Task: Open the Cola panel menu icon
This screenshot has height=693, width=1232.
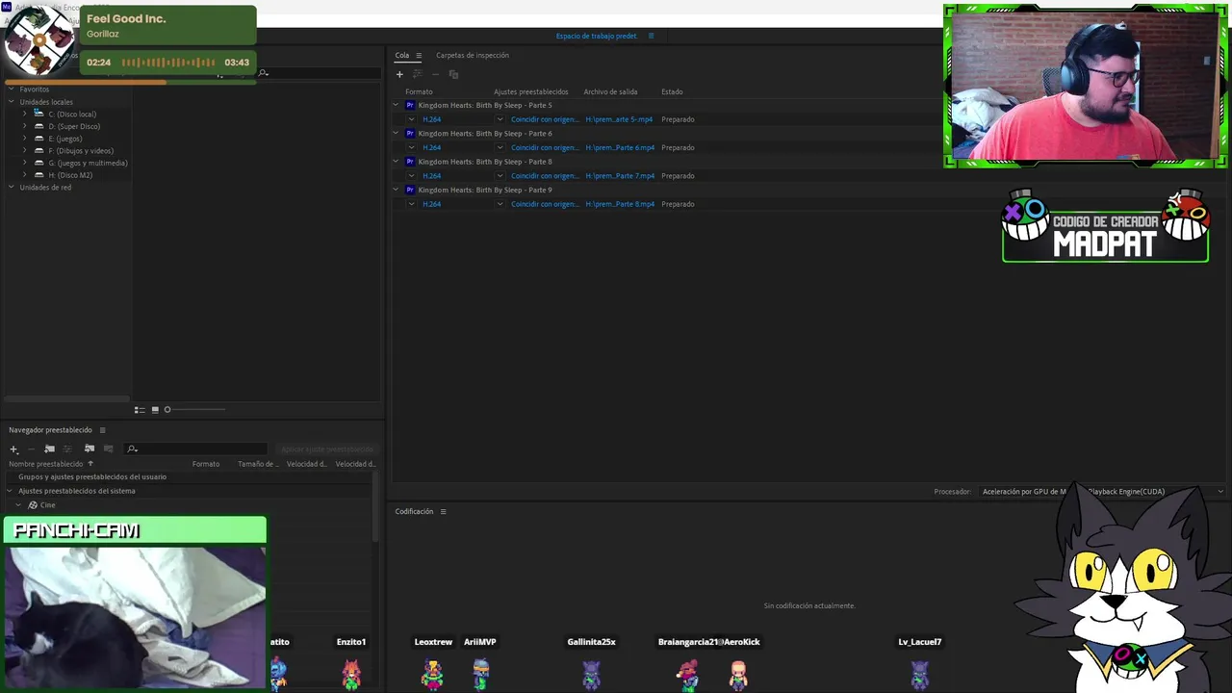Action: [419, 56]
